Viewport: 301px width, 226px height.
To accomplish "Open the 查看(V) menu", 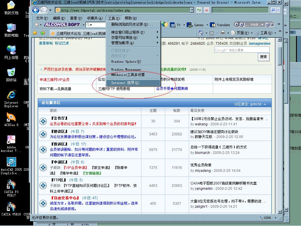I will (76, 18).
